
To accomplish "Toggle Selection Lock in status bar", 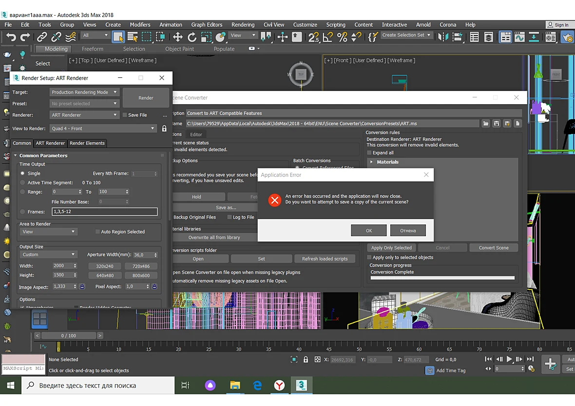I will point(306,359).
